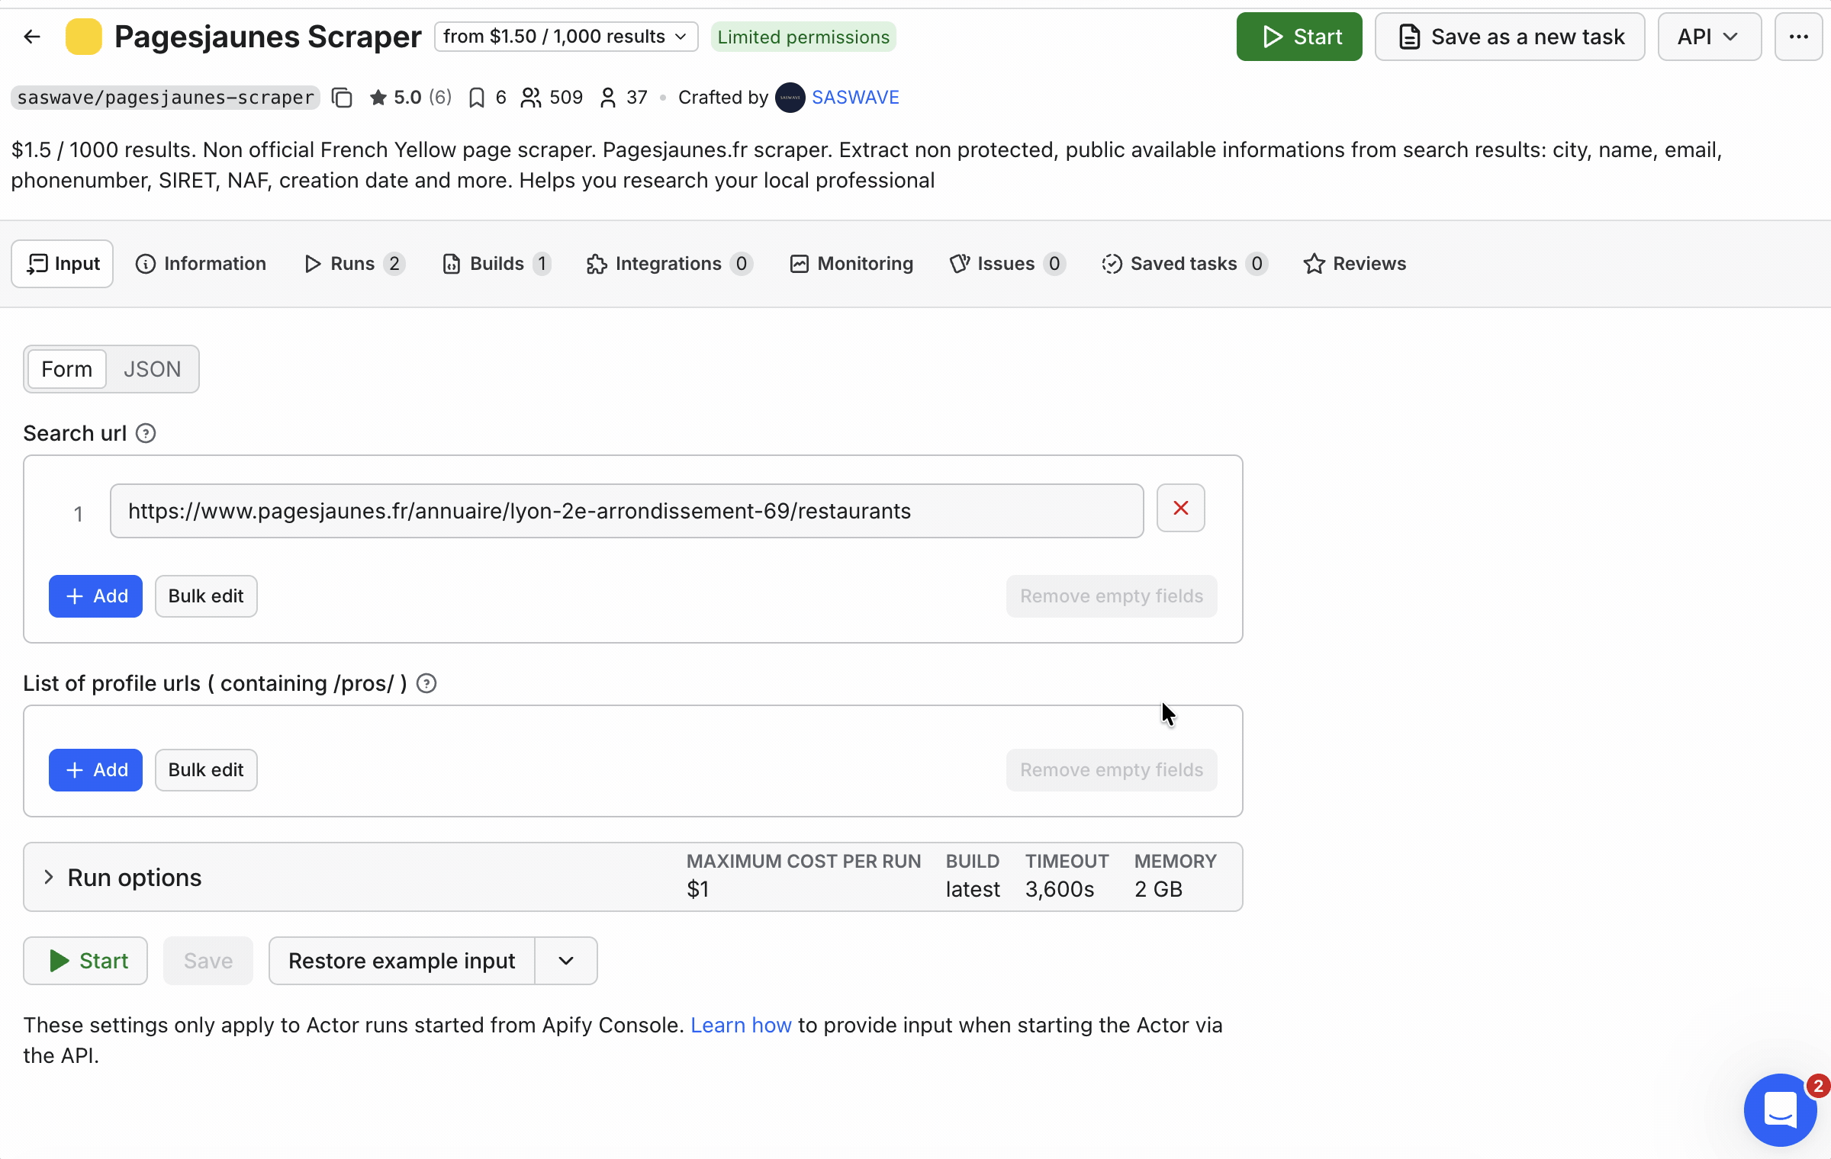Click the MEMORY 2 GB value
Viewport: 1831px width, 1159px height.
coord(1159,889)
